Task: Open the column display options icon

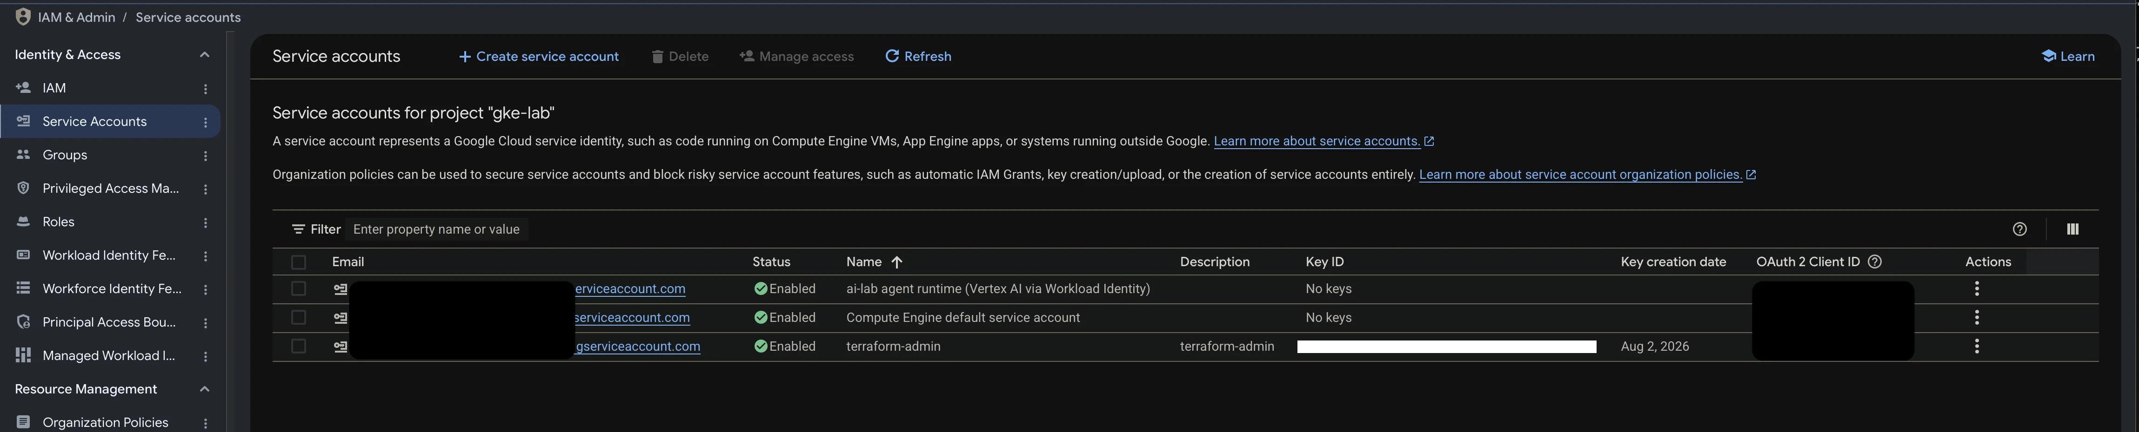Action: (x=2072, y=229)
